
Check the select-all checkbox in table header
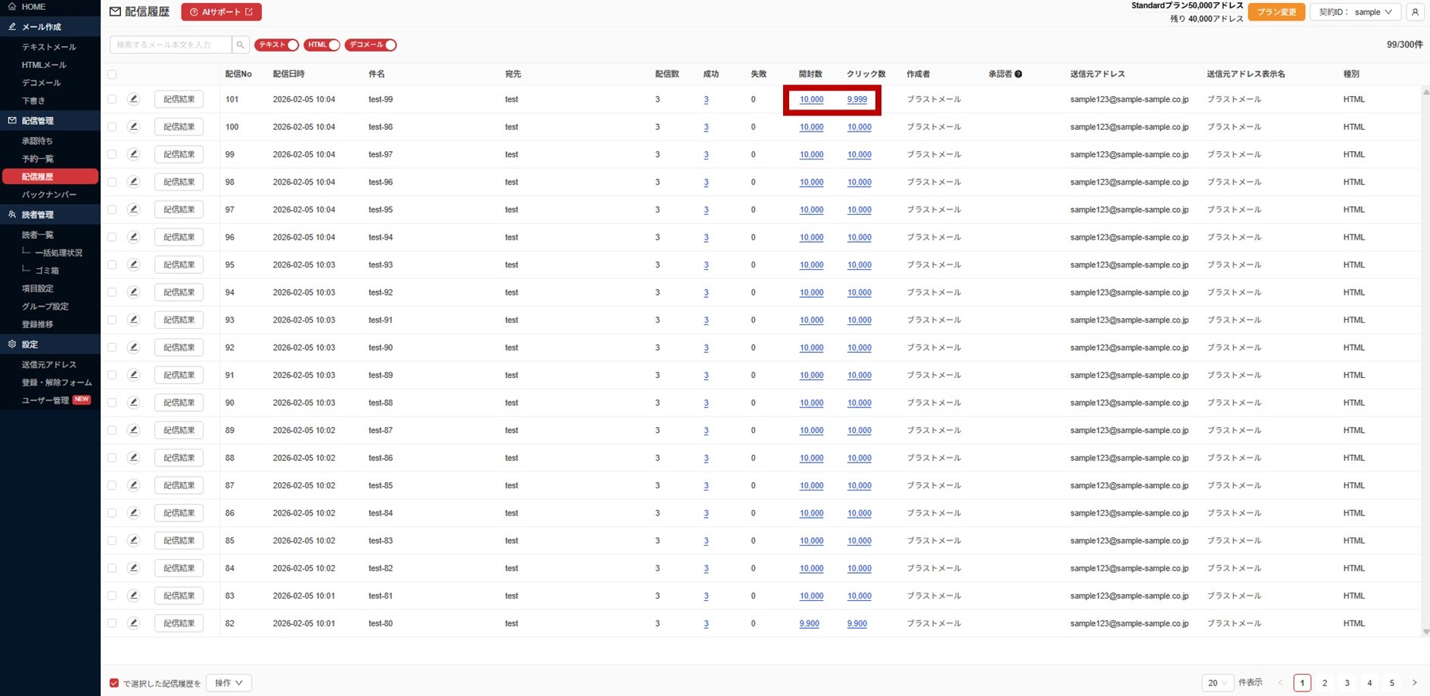coord(112,74)
